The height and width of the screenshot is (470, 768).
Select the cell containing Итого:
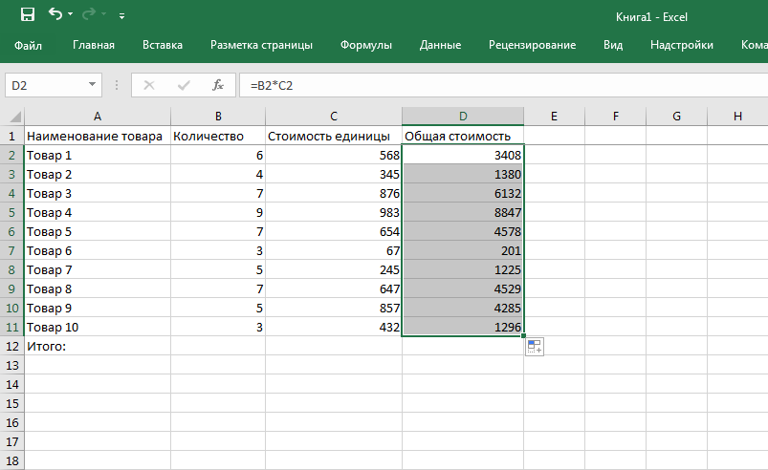pos(97,346)
